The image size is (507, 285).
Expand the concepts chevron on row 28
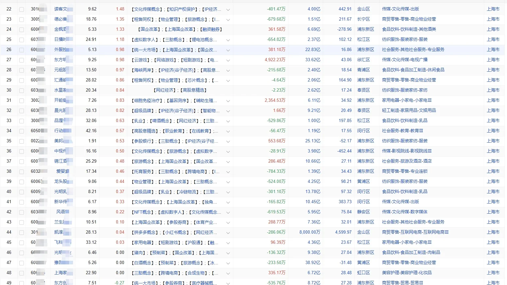coord(228,70)
